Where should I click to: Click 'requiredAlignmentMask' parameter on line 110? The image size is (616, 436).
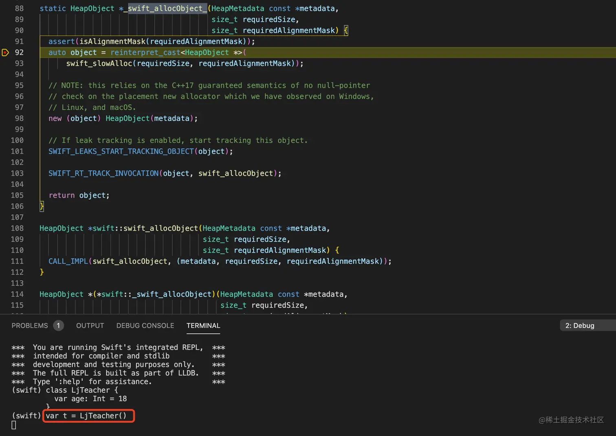tap(280, 250)
